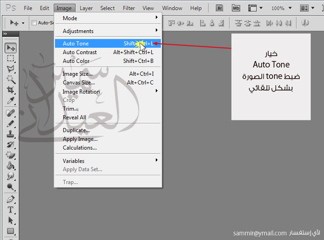Select the Magic Wand tool

tap(11, 79)
